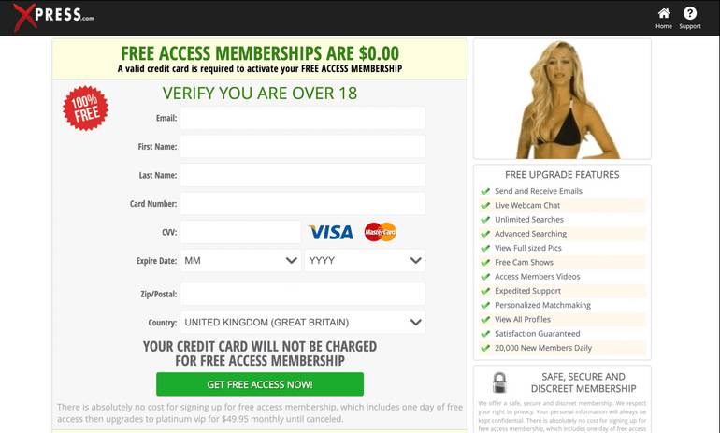The image size is (720, 433).
Task: Click the Zip/Postal input field
Action: (303, 294)
